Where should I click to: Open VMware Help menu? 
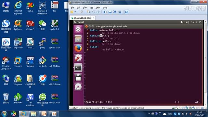[105, 8]
